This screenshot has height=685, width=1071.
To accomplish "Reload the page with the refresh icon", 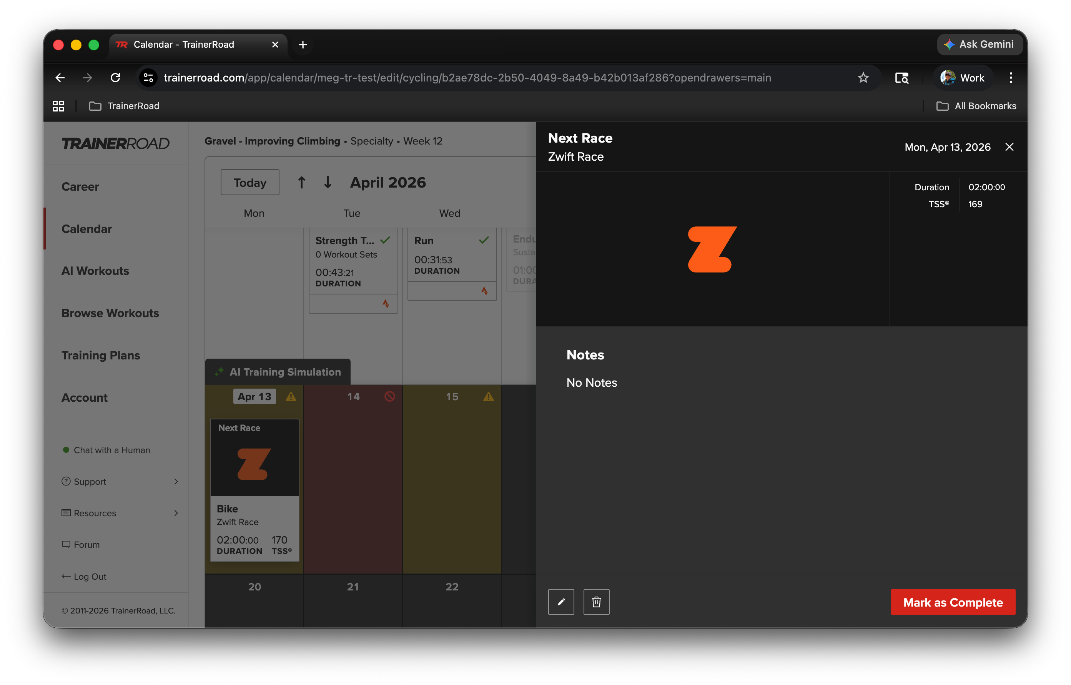I will tap(115, 78).
